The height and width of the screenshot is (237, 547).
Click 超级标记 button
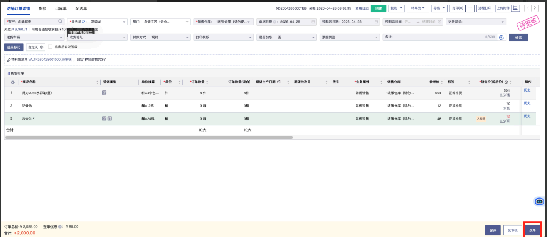coord(14,47)
